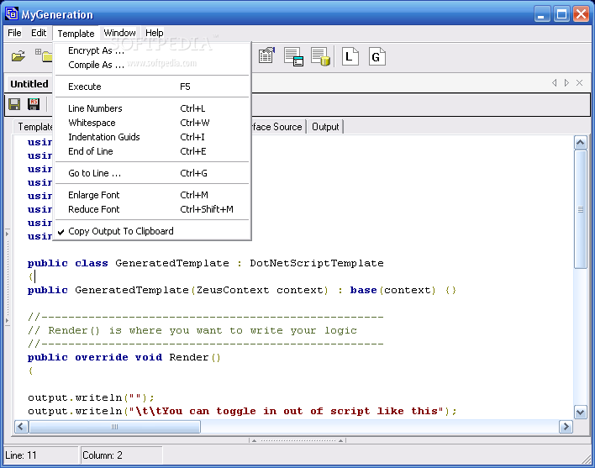
Task: Click horizontal scrollbar right arrow
Action: (x=566, y=427)
